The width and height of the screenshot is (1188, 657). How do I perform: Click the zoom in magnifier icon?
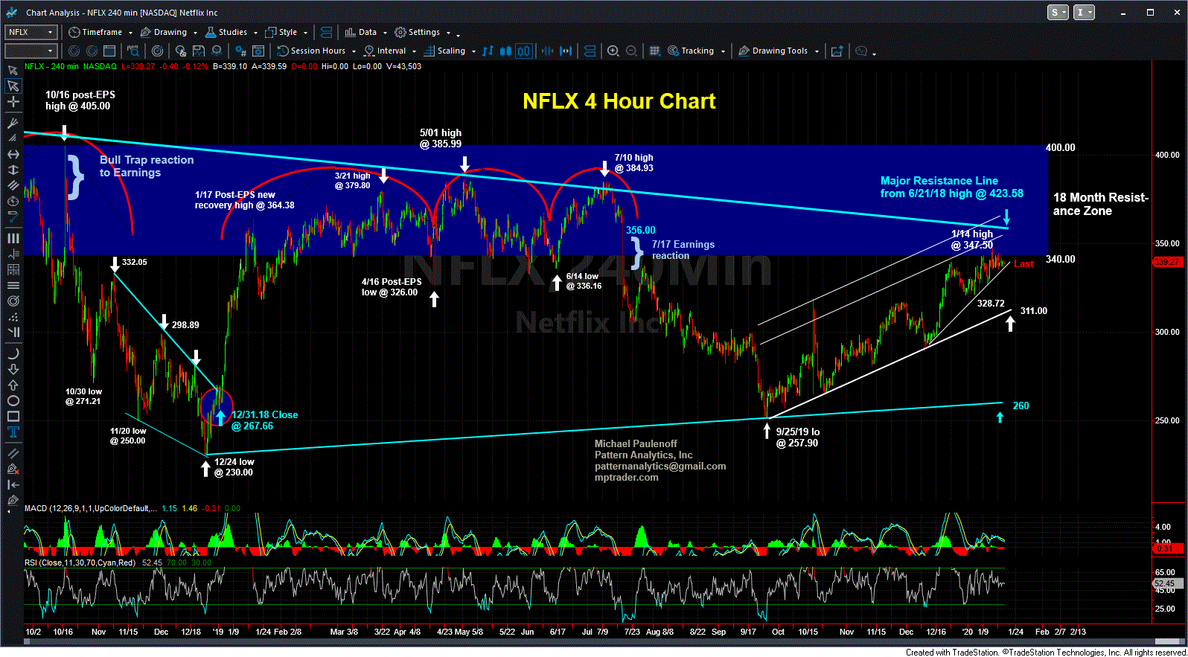[x=613, y=51]
